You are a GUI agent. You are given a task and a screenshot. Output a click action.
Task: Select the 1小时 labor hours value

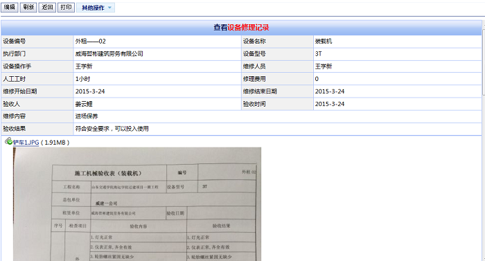pyautogui.click(x=82, y=79)
